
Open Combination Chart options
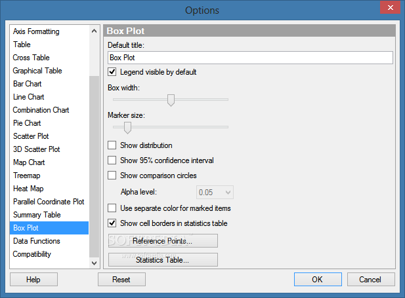pos(49,110)
